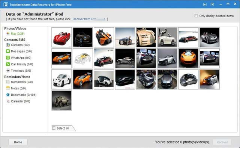Check the Select all checkbox
The height and width of the screenshot is (148, 240).
click(x=54, y=128)
